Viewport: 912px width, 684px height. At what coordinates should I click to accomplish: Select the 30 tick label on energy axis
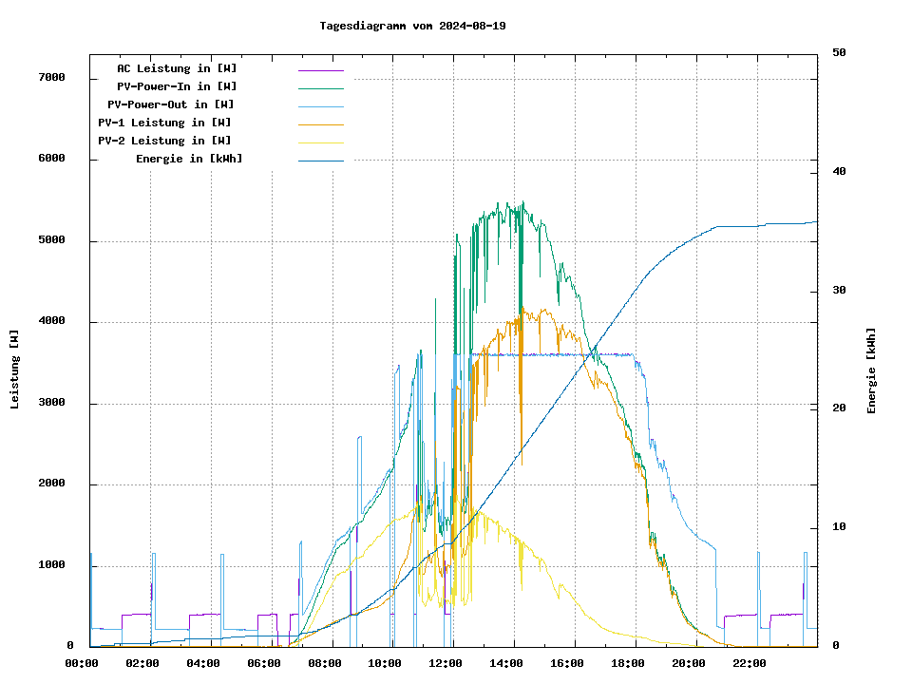(839, 291)
